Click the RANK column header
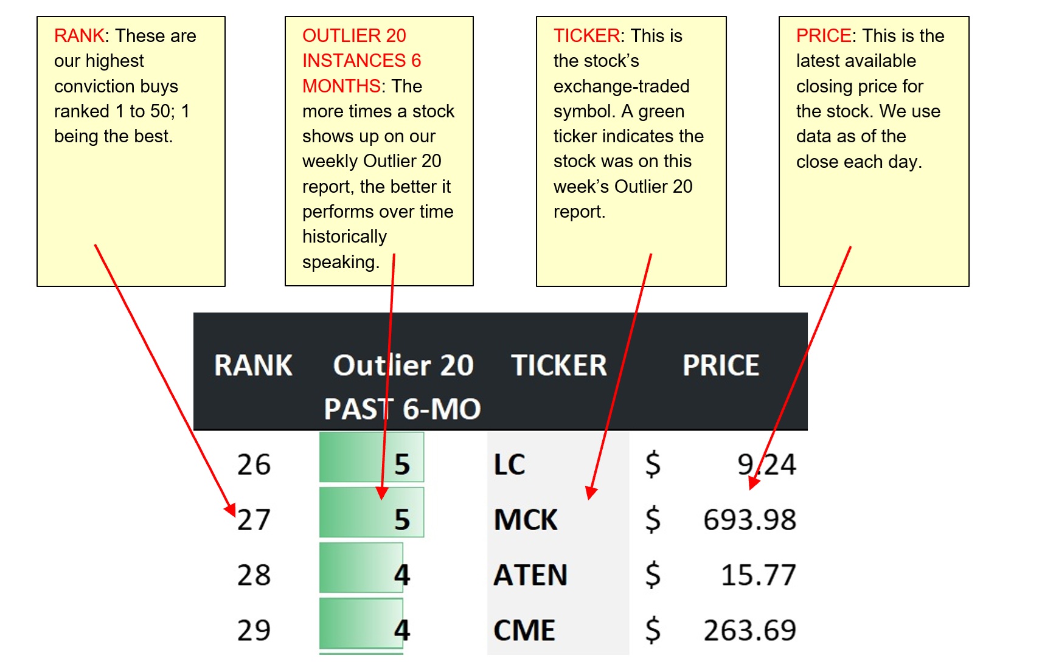The width and height of the screenshot is (1042, 667). [x=253, y=365]
